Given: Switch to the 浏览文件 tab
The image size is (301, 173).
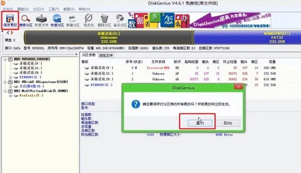Looking at the screenshot, I should tap(106, 56).
